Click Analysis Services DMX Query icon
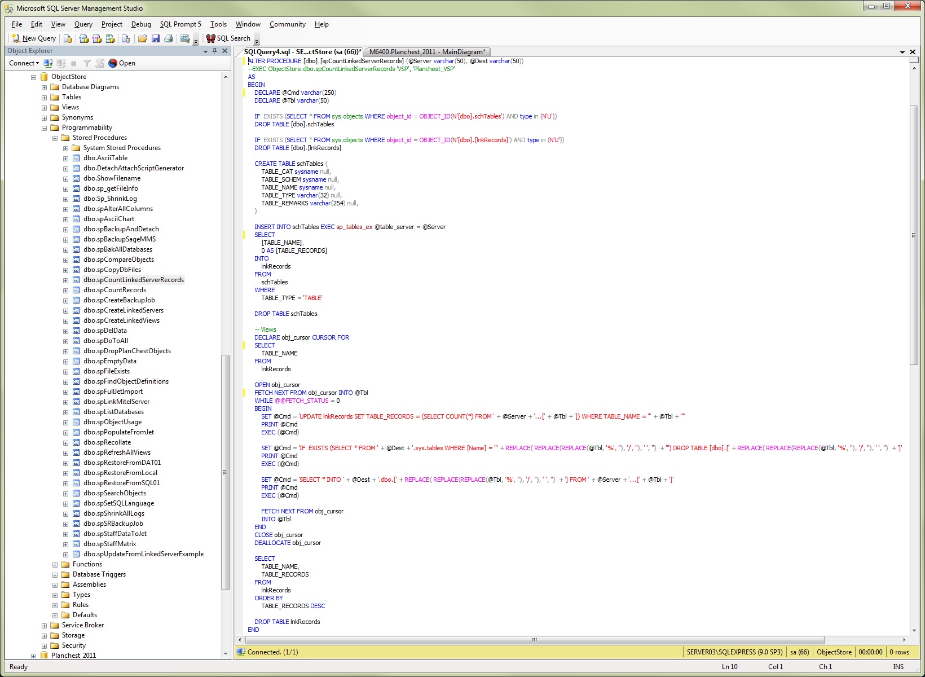The height and width of the screenshot is (677, 925). [97, 38]
